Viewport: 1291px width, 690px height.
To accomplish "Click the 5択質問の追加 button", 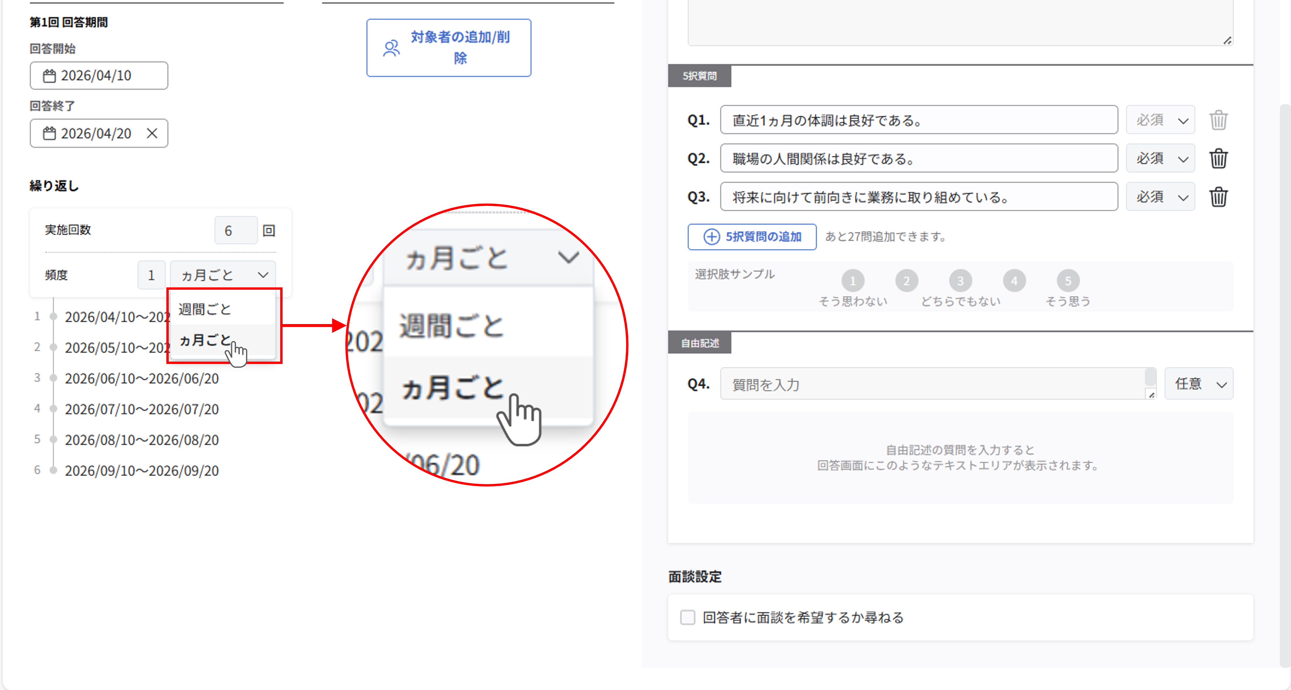I will coord(752,237).
